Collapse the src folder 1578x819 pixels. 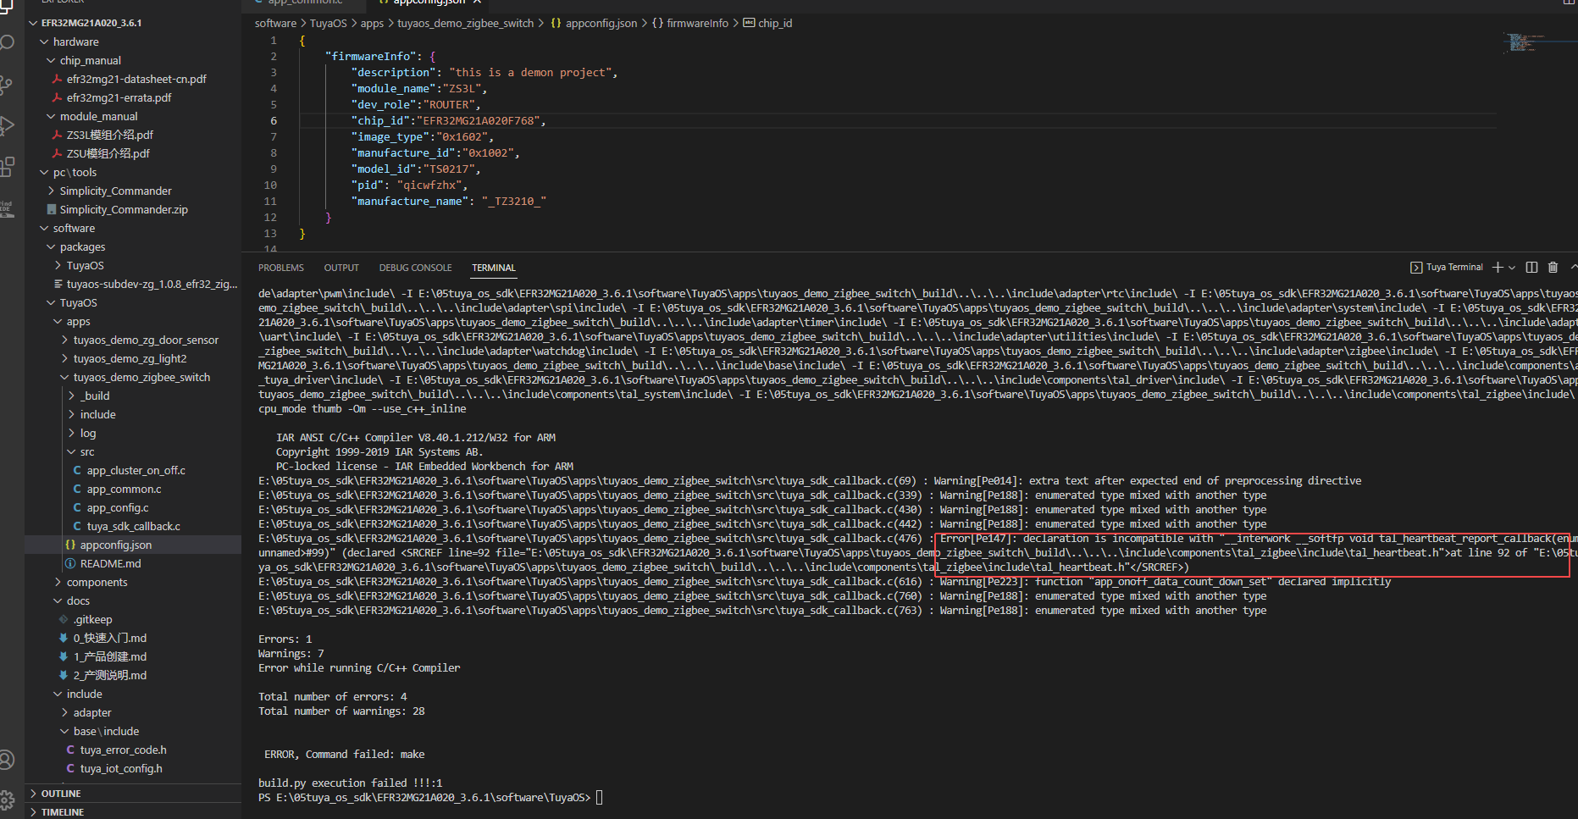point(71,451)
